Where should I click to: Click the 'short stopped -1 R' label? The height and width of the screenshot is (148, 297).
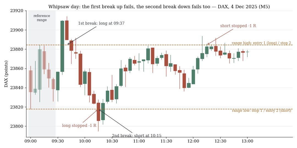238,26
